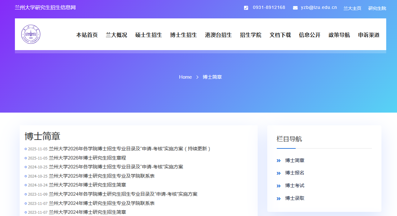Go to 兰大主页 link in the top bar

pyautogui.click(x=352, y=8)
